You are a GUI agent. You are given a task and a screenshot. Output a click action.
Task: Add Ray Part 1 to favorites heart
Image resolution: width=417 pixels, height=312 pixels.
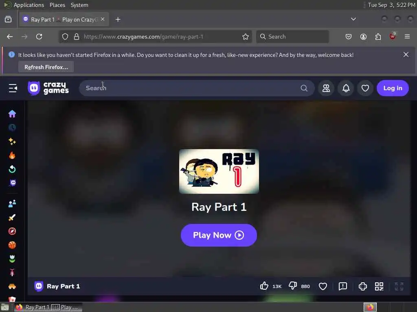point(323,286)
